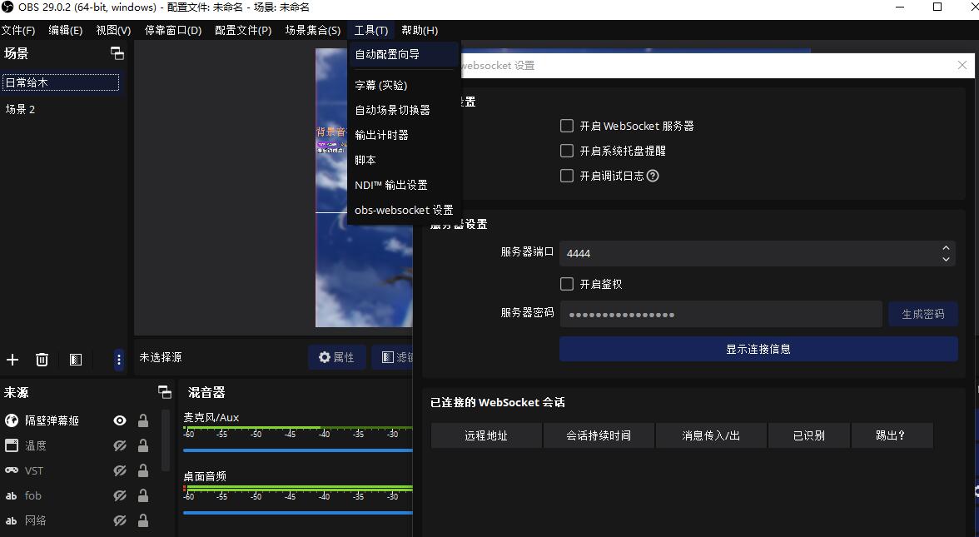Hide the 隔壁弹幕姬 source

point(120,421)
